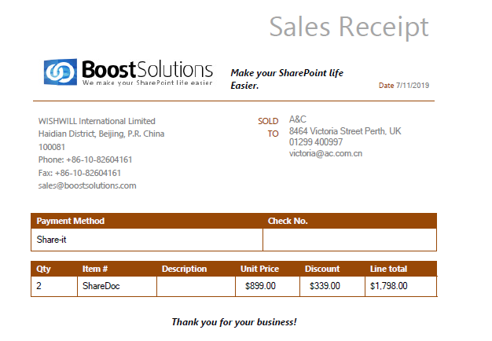492x341 pixels.
Task: Click the Discount column header
Action: pos(322,269)
